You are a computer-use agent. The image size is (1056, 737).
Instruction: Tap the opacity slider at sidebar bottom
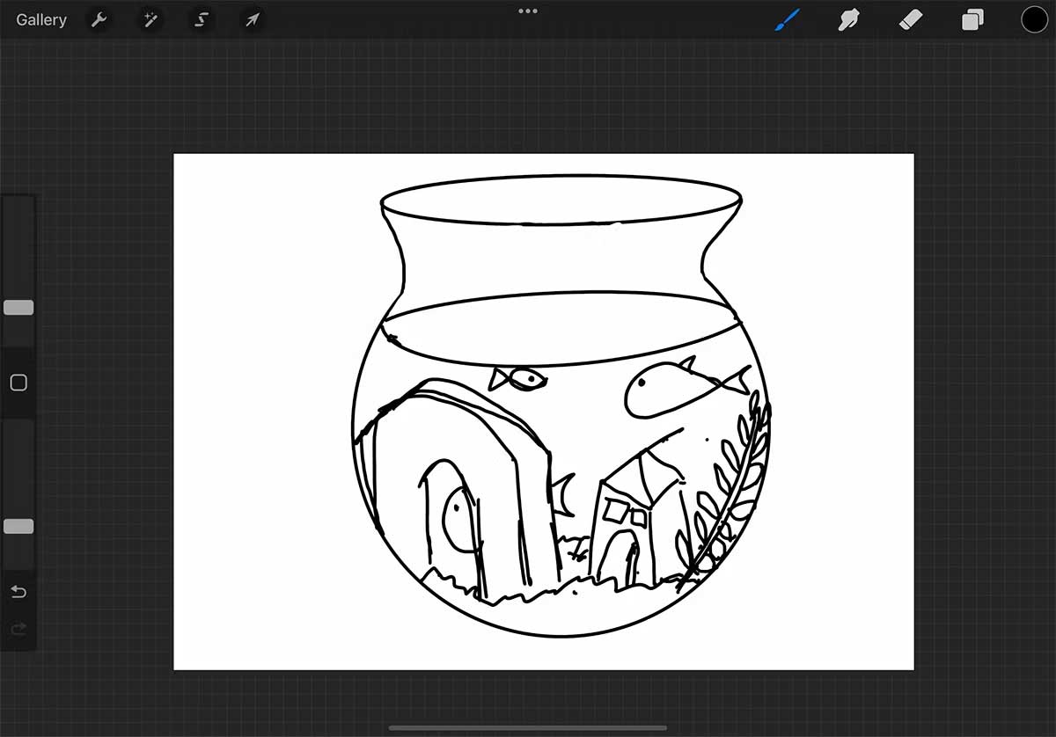(18, 526)
